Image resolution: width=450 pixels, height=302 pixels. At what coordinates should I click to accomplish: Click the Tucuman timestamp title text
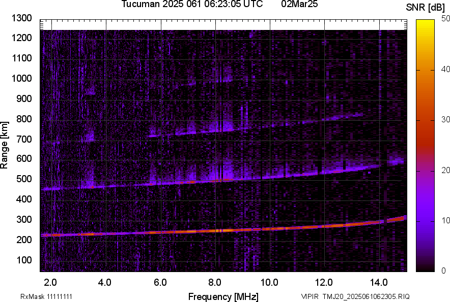192,5
